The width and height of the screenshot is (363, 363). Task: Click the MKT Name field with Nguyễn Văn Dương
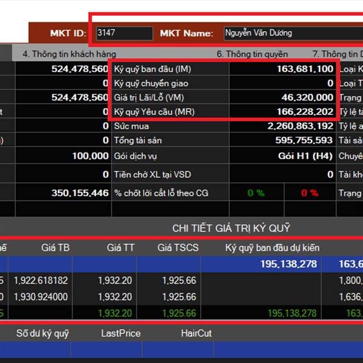(292, 33)
